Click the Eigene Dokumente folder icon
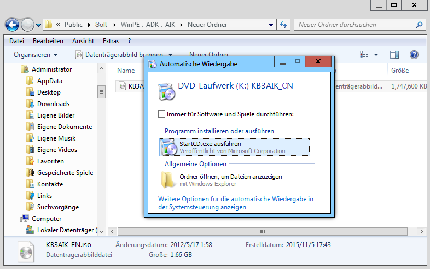The height and width of the screenshot is (269, 430). tap(30, 127)
